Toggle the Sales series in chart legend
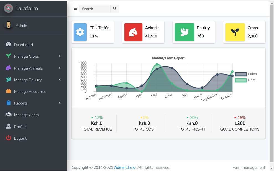This screenshot has width=274, height=171. pos(240,74)
